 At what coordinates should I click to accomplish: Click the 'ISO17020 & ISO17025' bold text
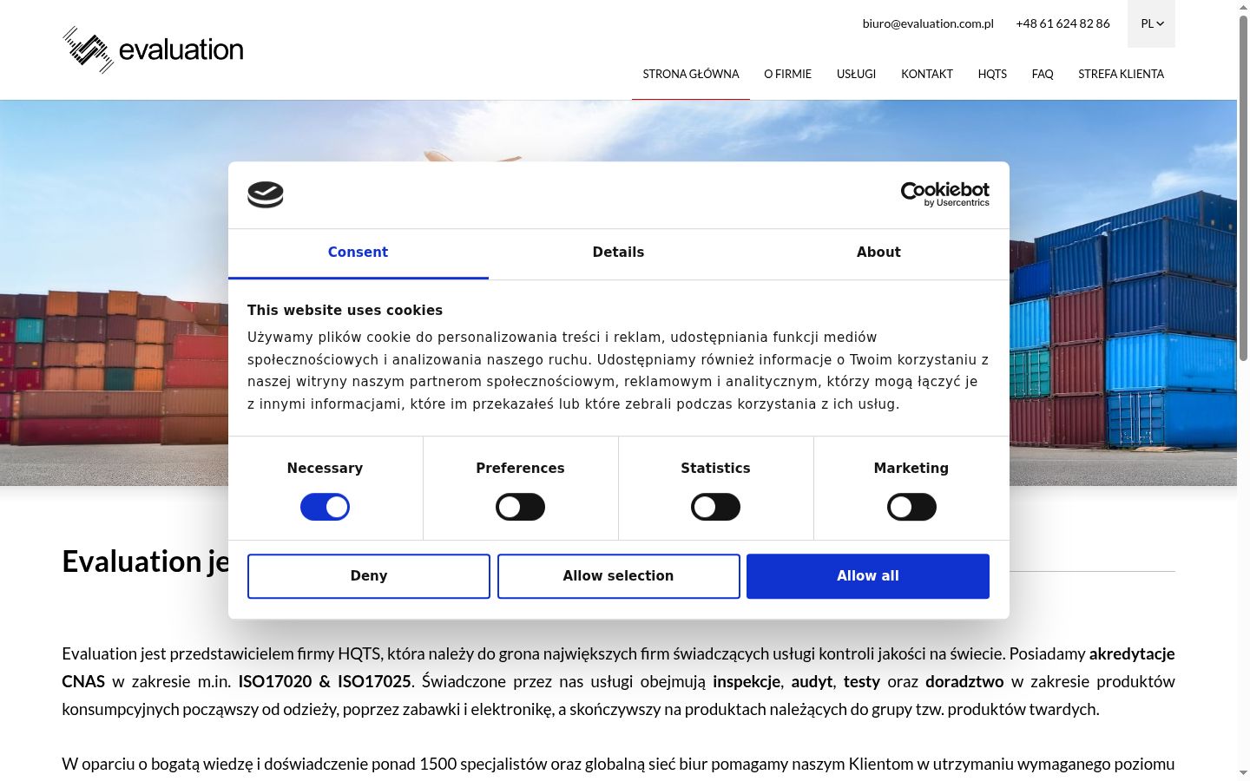(x=325, y=681)
